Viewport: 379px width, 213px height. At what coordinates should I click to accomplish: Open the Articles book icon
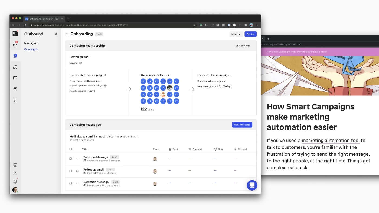coord(15,78)
